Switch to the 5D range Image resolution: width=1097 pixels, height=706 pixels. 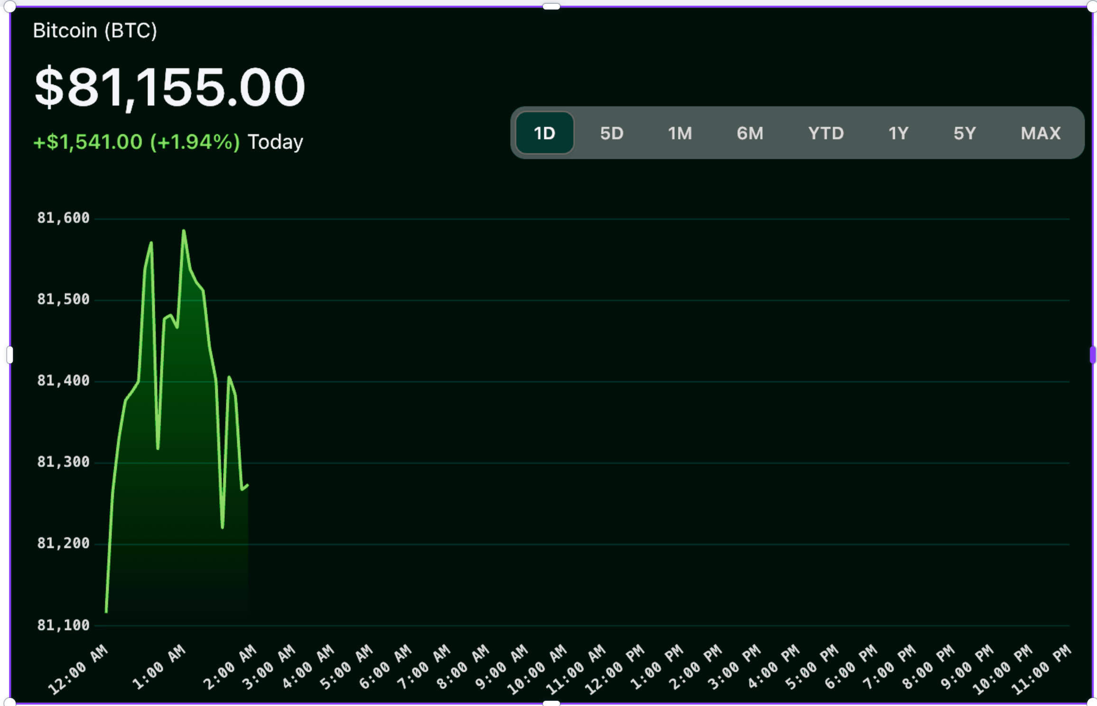click(x=612, y=133)
